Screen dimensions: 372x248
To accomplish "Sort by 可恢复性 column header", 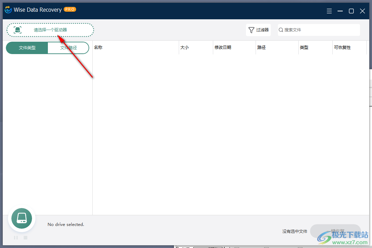I will pos(350,48).
